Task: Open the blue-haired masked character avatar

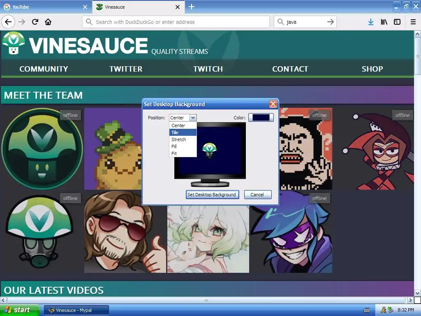Action: tap(291, 232)
